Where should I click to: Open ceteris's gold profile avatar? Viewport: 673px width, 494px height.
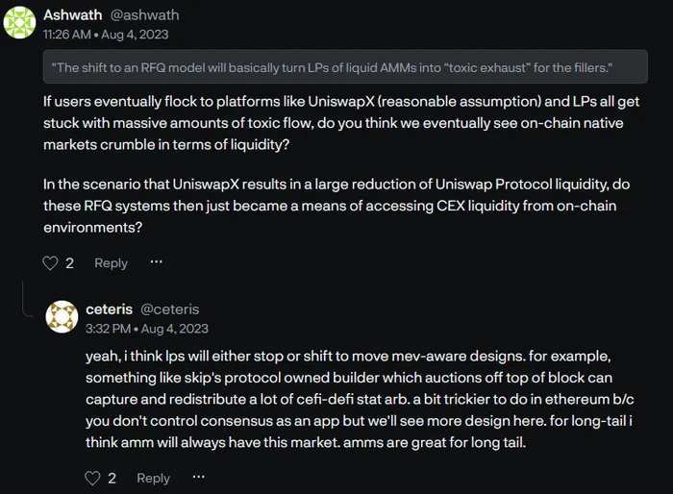click(62, 317)
